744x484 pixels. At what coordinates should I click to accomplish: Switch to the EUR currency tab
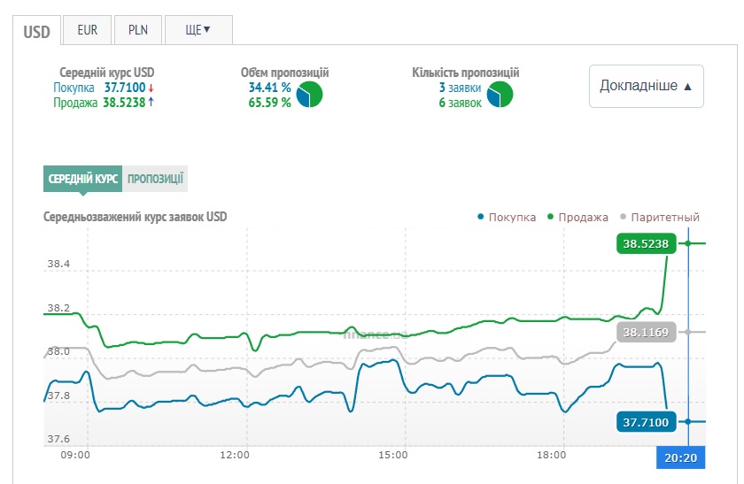pos(87,29)
